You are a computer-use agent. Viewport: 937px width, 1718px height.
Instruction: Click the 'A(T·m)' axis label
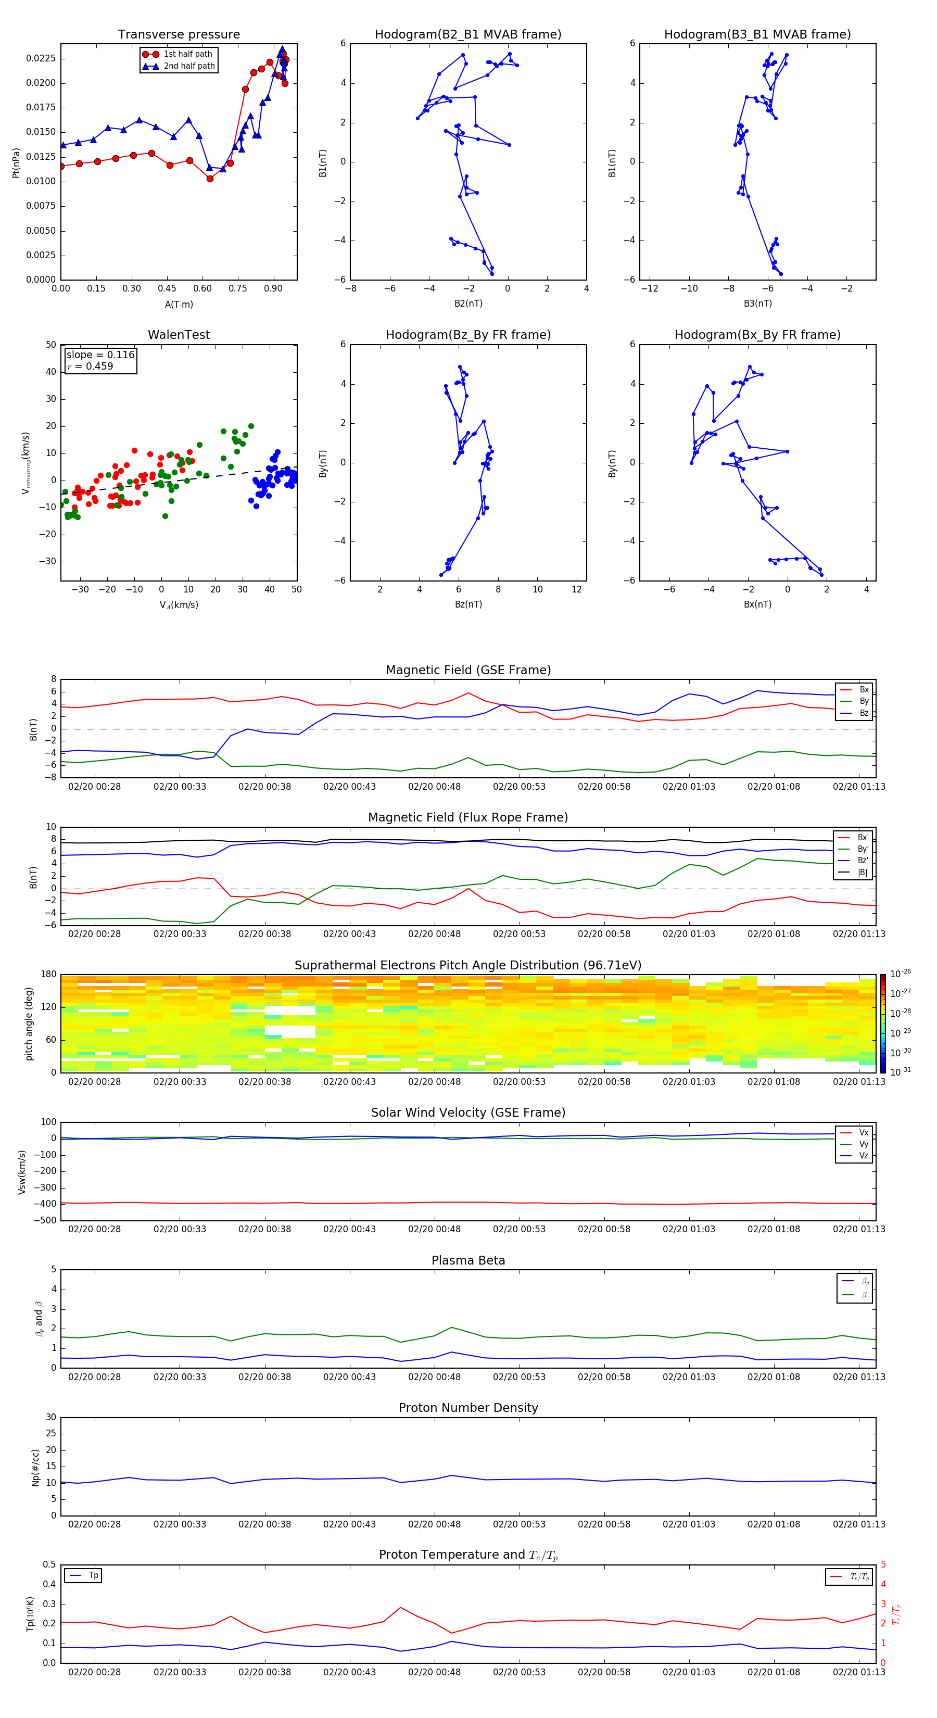pyautogui.click(x=179, y=305)
